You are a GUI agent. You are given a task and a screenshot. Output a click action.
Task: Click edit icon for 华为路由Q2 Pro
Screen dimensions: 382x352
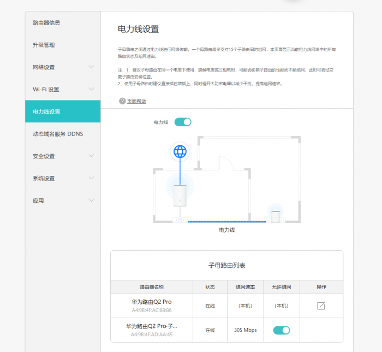321,306
